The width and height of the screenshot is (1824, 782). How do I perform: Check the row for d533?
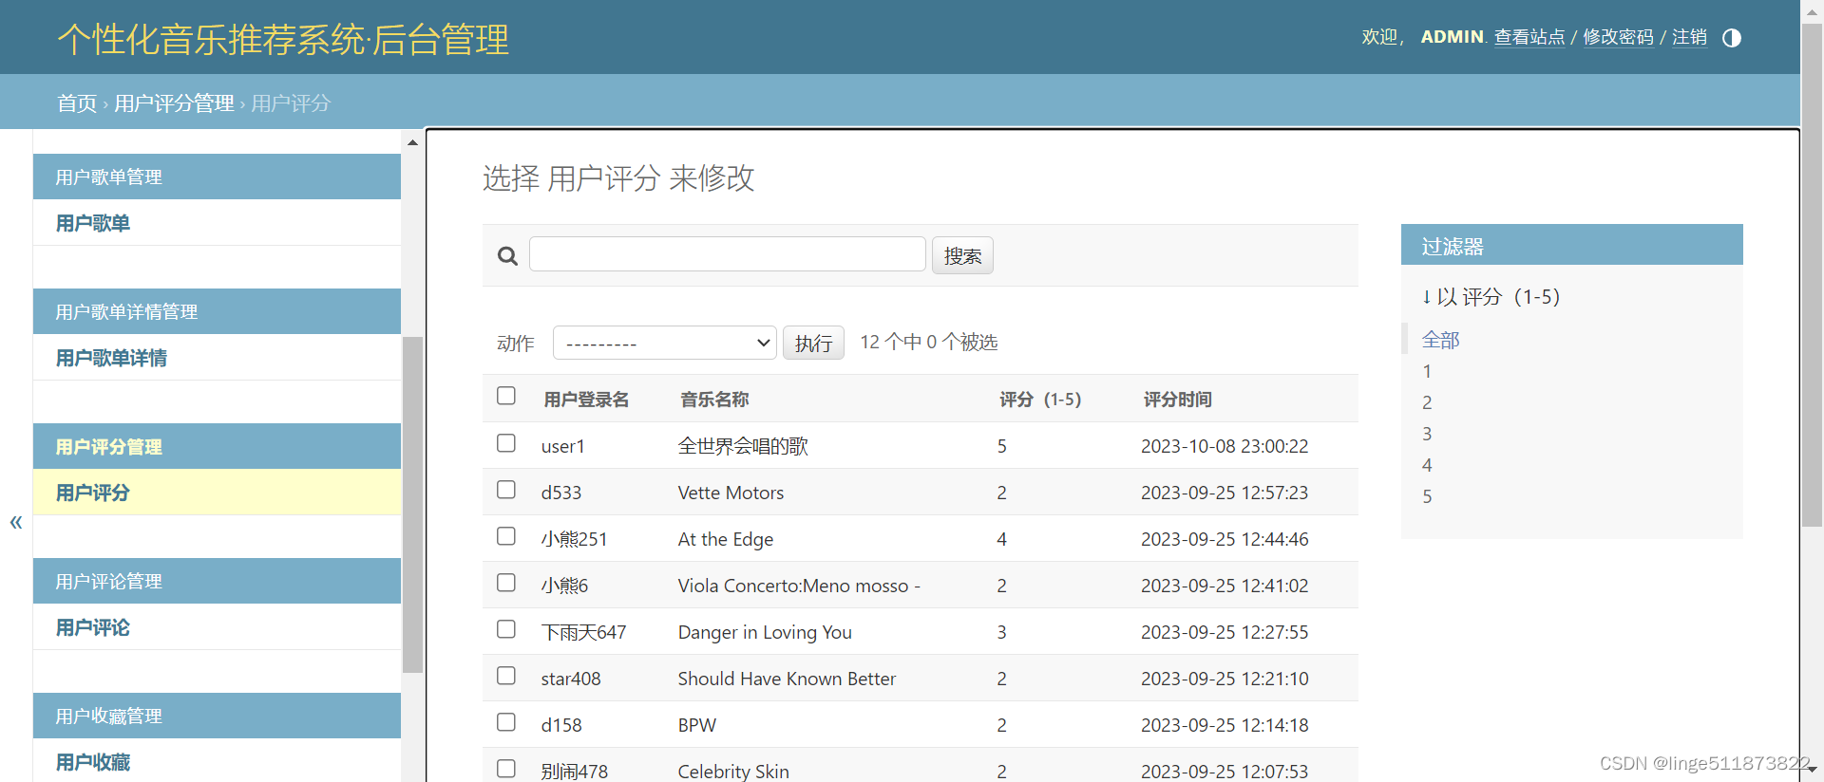point(506,490)
